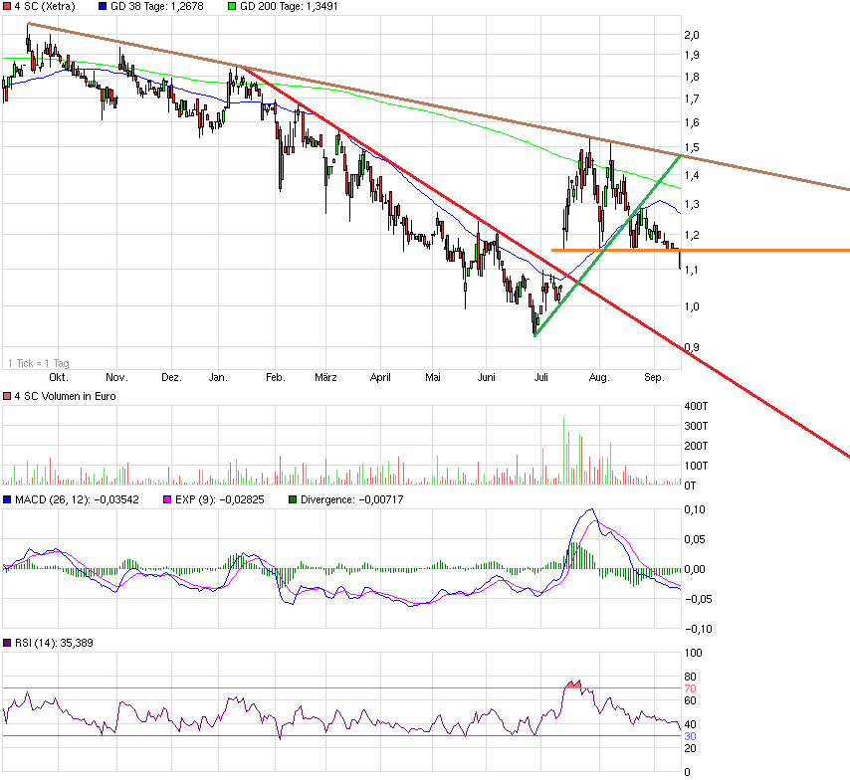
Task: Click the purple RSI legend swatch
Action: [x=7, y=643]
